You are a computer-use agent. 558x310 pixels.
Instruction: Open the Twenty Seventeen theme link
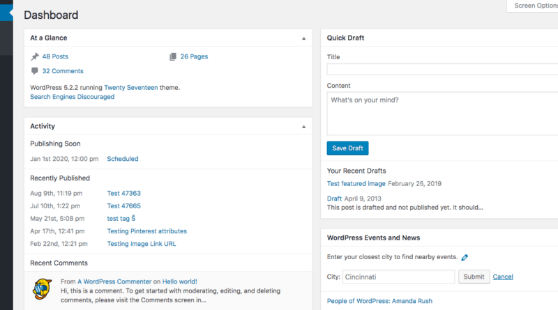pyautogui.click(x=132, y=88)
